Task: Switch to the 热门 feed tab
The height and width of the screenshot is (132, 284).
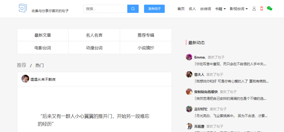Action: pos(39,65)
